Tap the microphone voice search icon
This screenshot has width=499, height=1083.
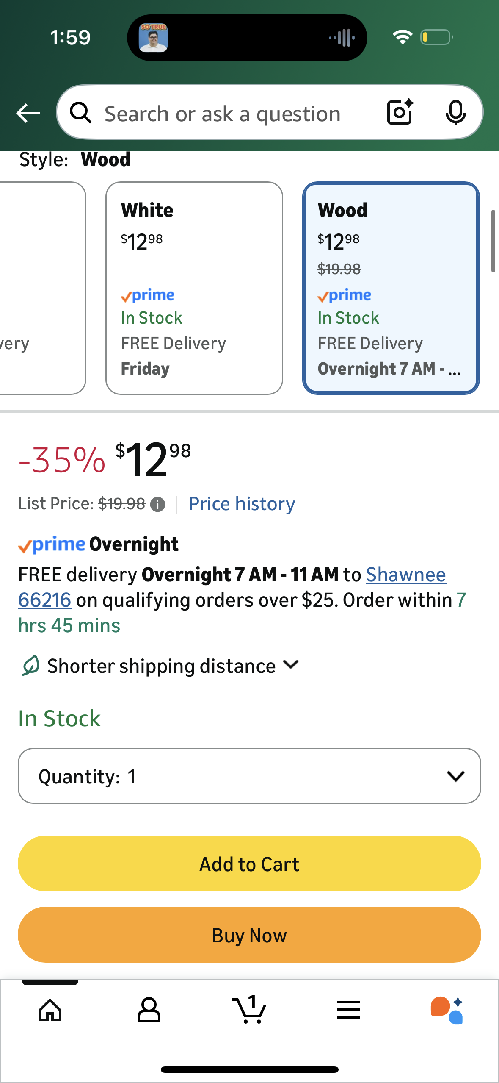[x=455, y=113]
